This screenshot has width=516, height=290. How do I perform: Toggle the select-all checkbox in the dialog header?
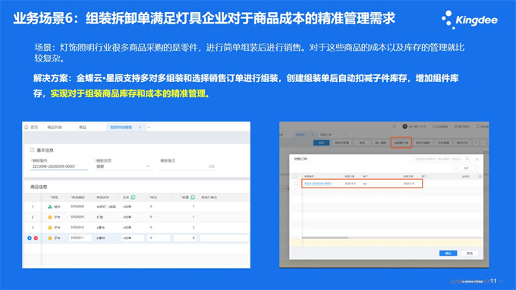click(295, 176)
